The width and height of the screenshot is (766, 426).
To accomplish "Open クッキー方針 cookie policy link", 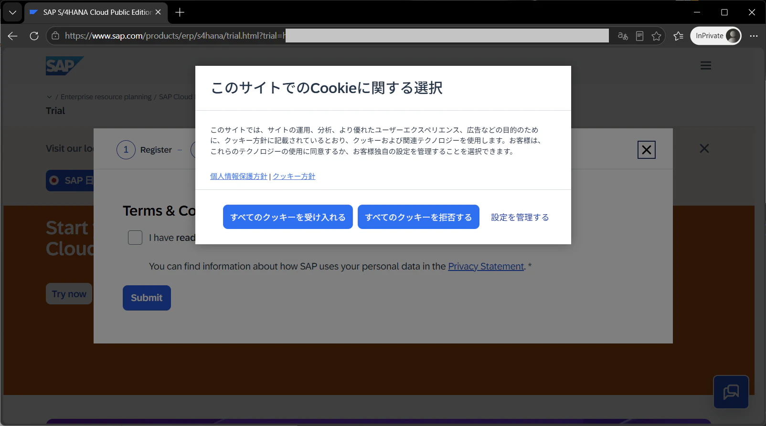I will 294,177.
